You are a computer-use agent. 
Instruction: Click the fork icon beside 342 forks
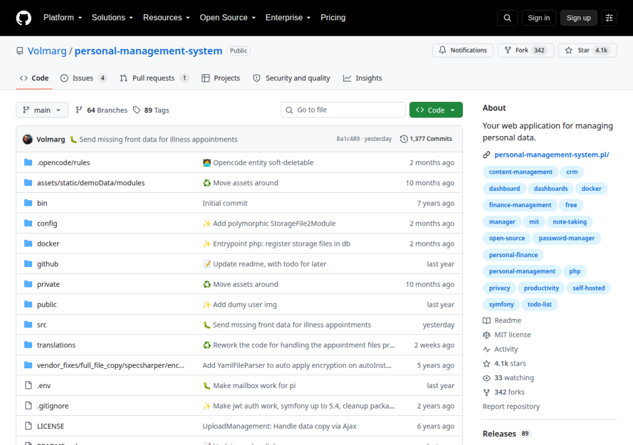click(486, 392)
